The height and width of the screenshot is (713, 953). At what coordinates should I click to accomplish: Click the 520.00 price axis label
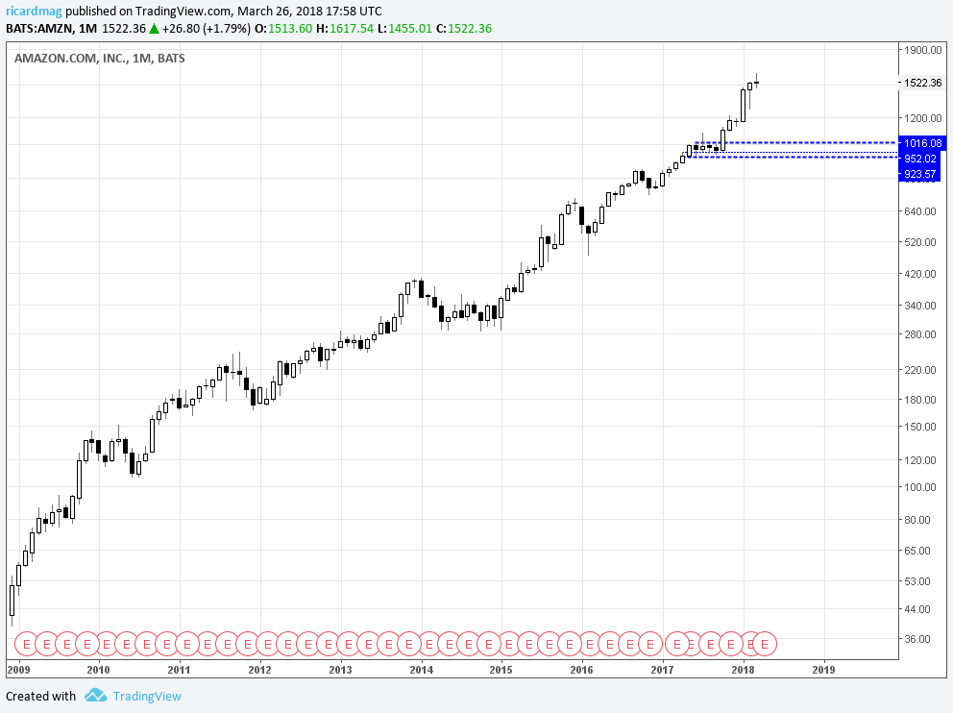pyautogui.click(x=920, y=242)
